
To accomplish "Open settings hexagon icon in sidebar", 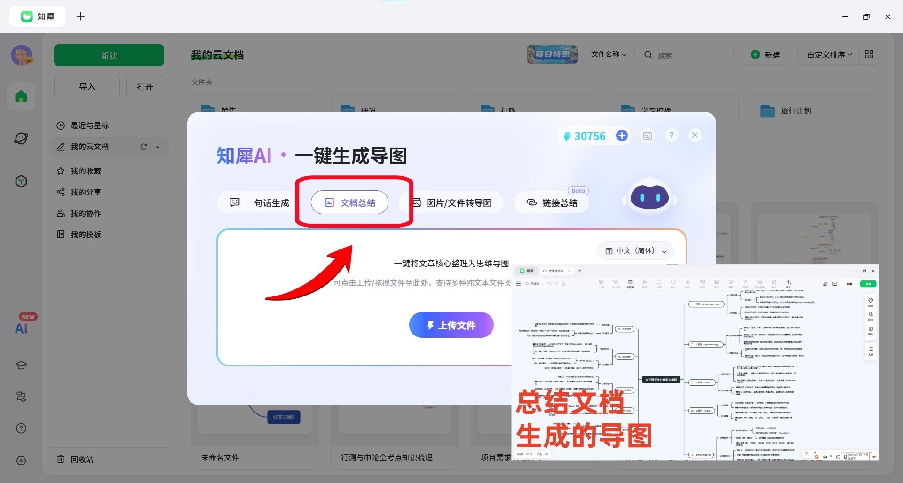I will (x=21, y=460).
